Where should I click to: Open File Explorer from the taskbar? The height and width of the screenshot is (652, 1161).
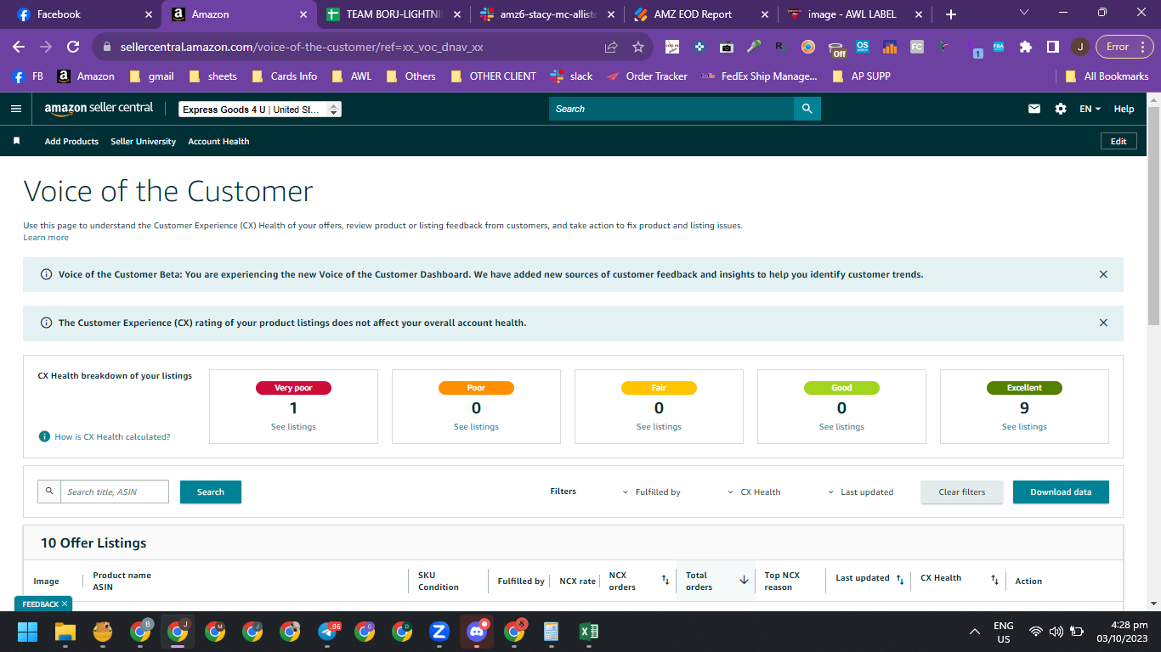[x=65, y=632]
